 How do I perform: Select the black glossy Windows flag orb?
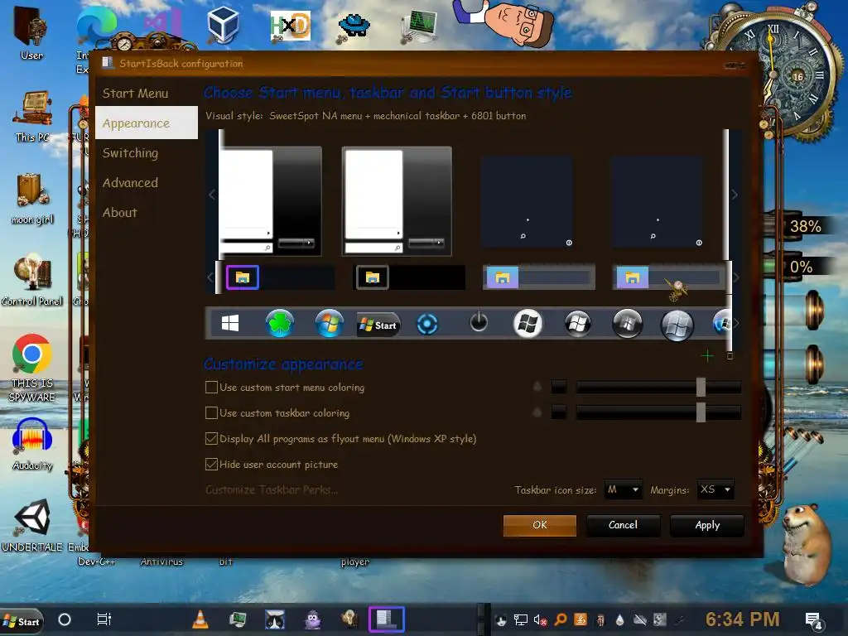coord(577,324)
